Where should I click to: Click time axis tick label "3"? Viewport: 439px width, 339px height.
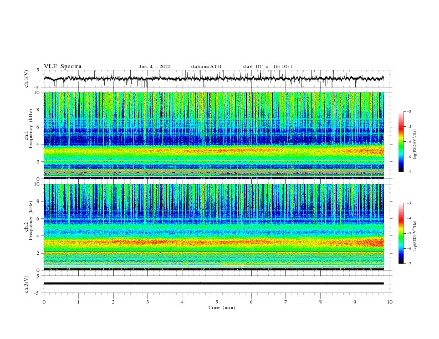(147, 302)
